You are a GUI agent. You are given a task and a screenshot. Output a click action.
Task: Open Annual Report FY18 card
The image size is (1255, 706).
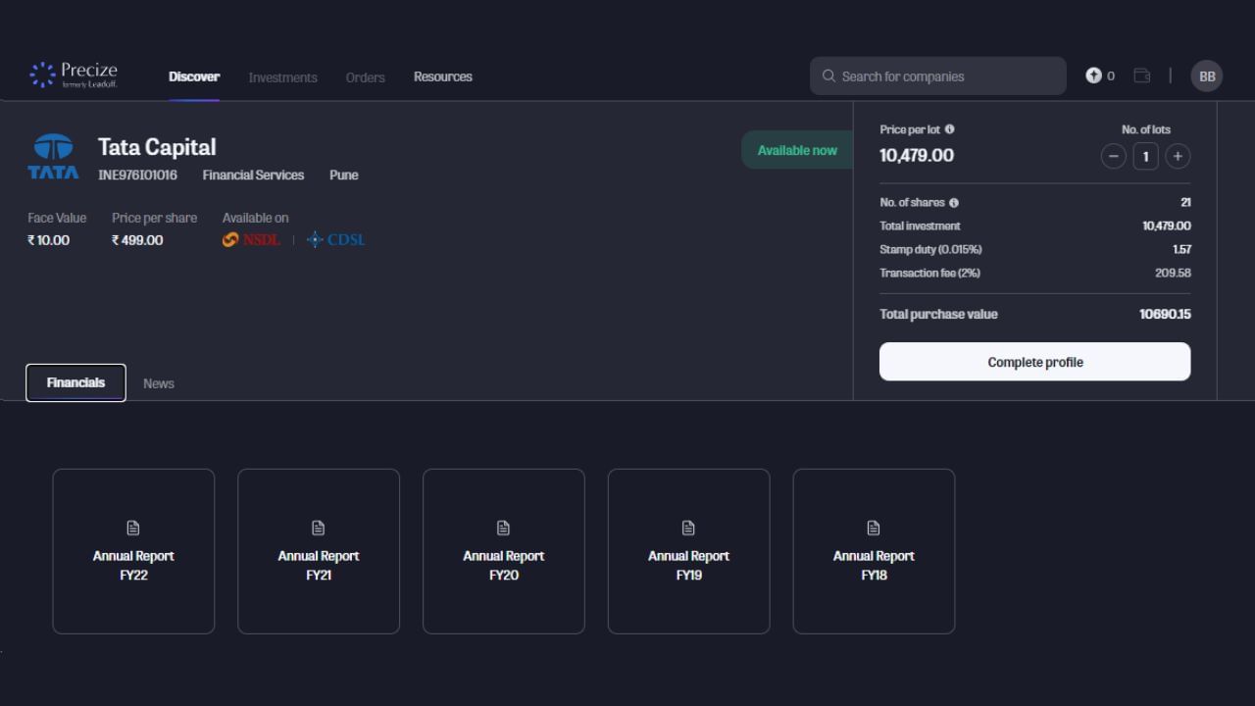pos(874,551)
